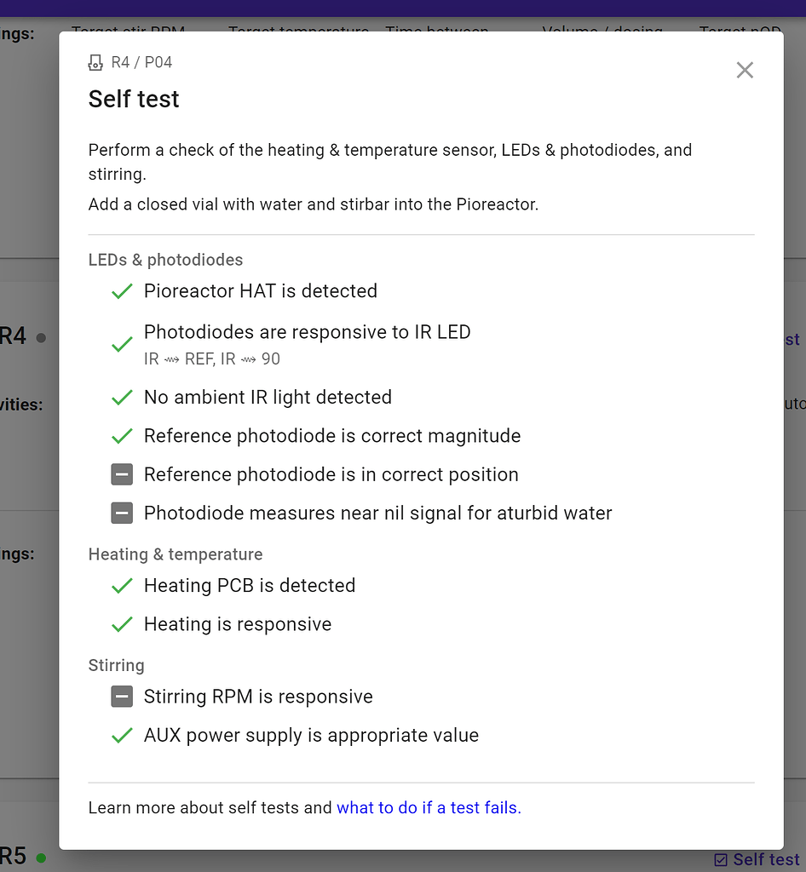The image size is (806, 872).
Task: Select the Target stir RPM column header
Action: (x=128, y=32)
